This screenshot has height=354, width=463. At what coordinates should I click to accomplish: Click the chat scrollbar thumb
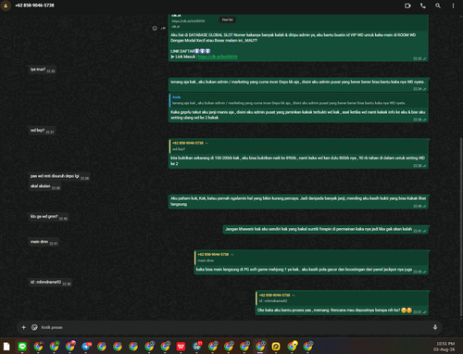click(x=461, y=227)
